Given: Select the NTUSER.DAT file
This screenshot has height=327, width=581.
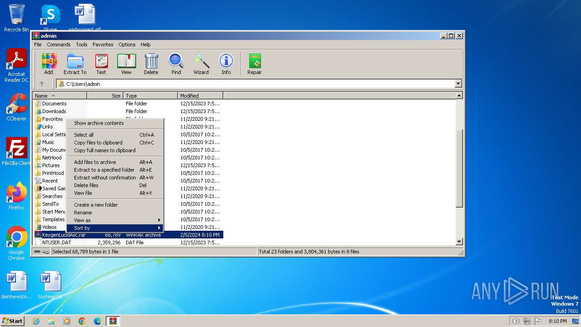Looking at the screenshot, I should click(x=56, y=243).
